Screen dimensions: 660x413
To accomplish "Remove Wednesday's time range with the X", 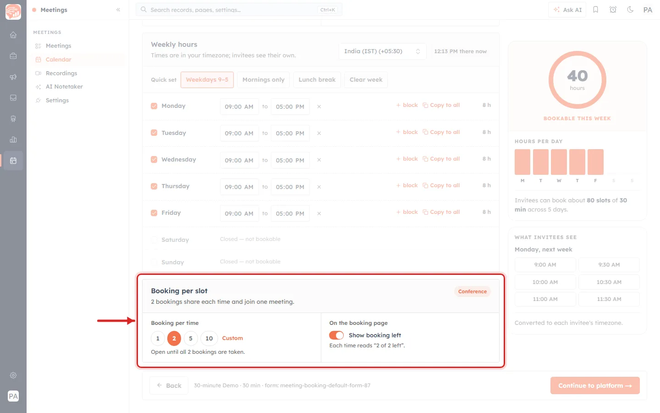I will click(x=319, y=160).
